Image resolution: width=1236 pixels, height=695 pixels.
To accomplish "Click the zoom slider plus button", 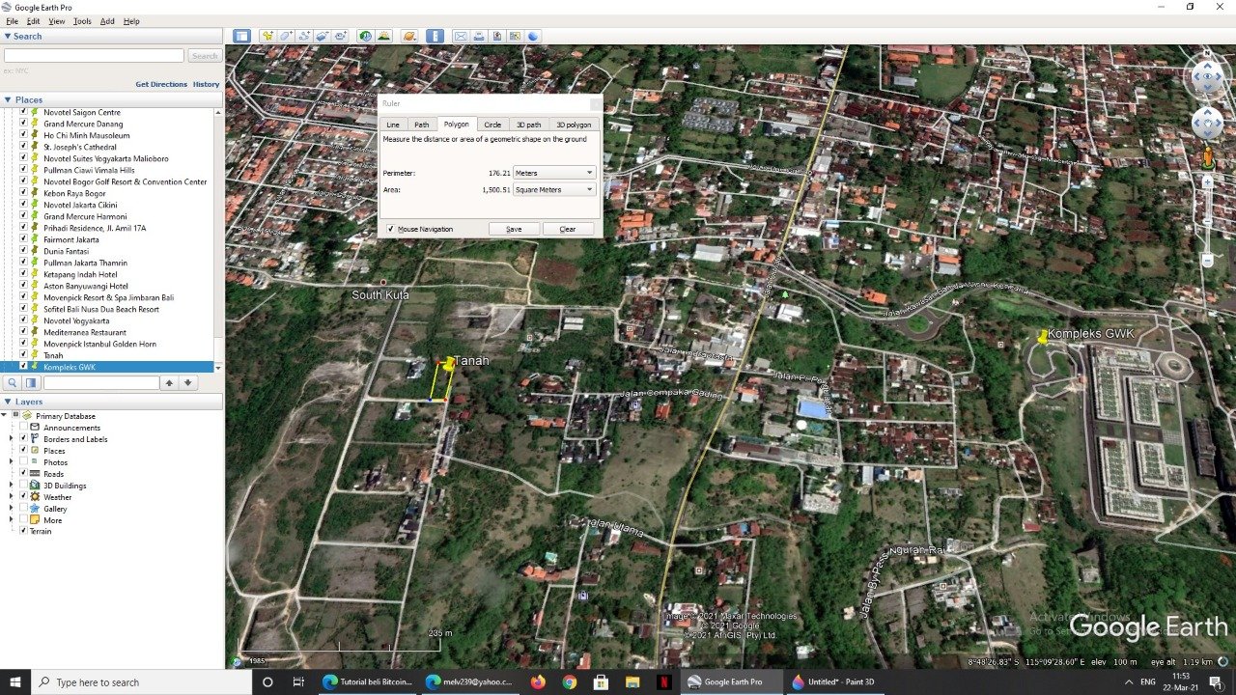I will pos(1207,181).
